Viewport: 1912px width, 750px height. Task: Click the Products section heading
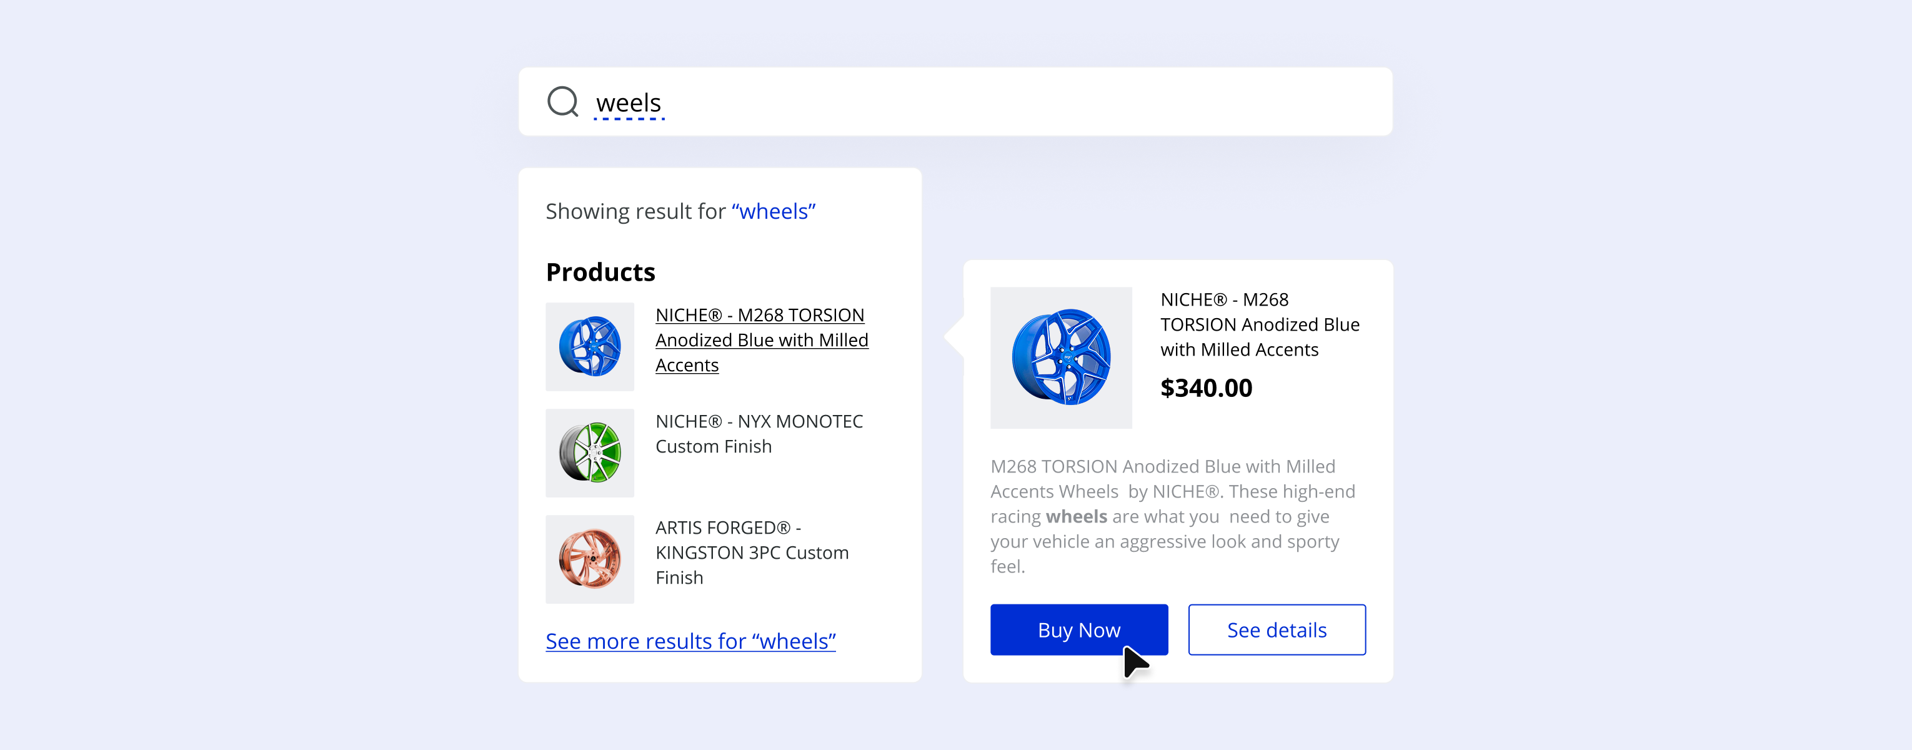(600, 272)
